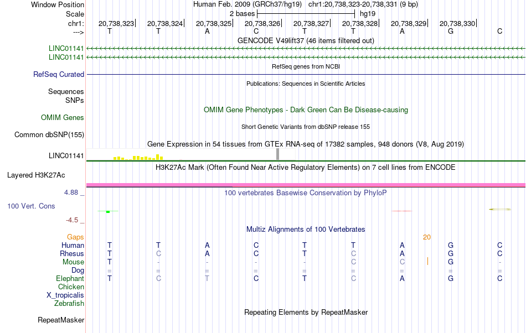
Task: Click the Dog species label
Action: coord(78,270)
